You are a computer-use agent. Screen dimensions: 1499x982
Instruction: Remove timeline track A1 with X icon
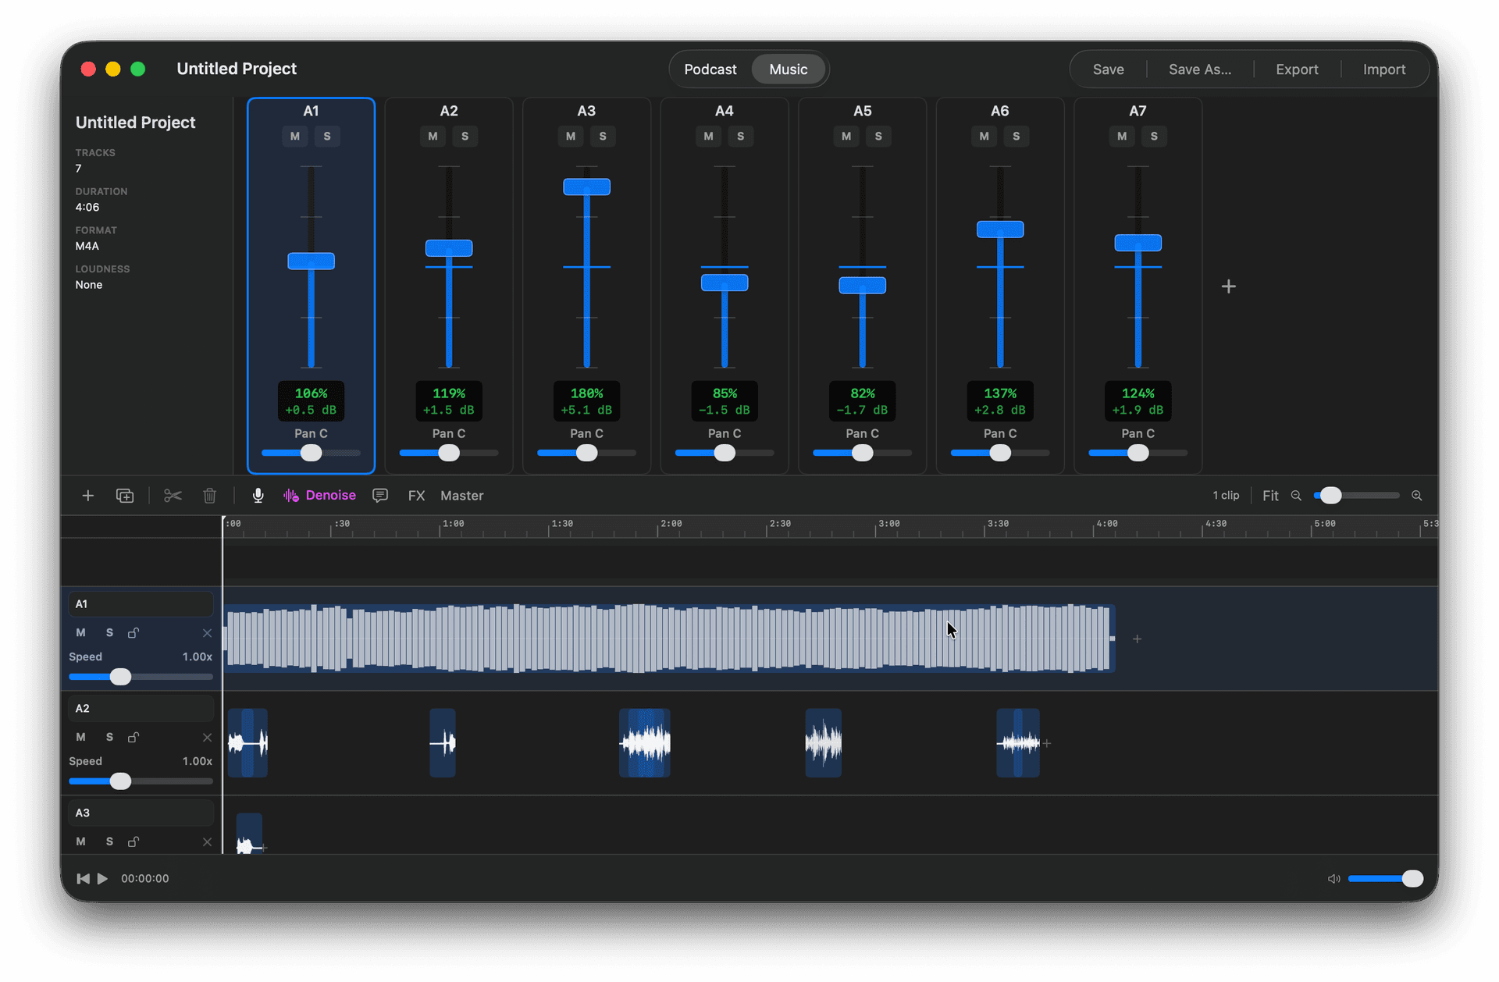point(207,633)
